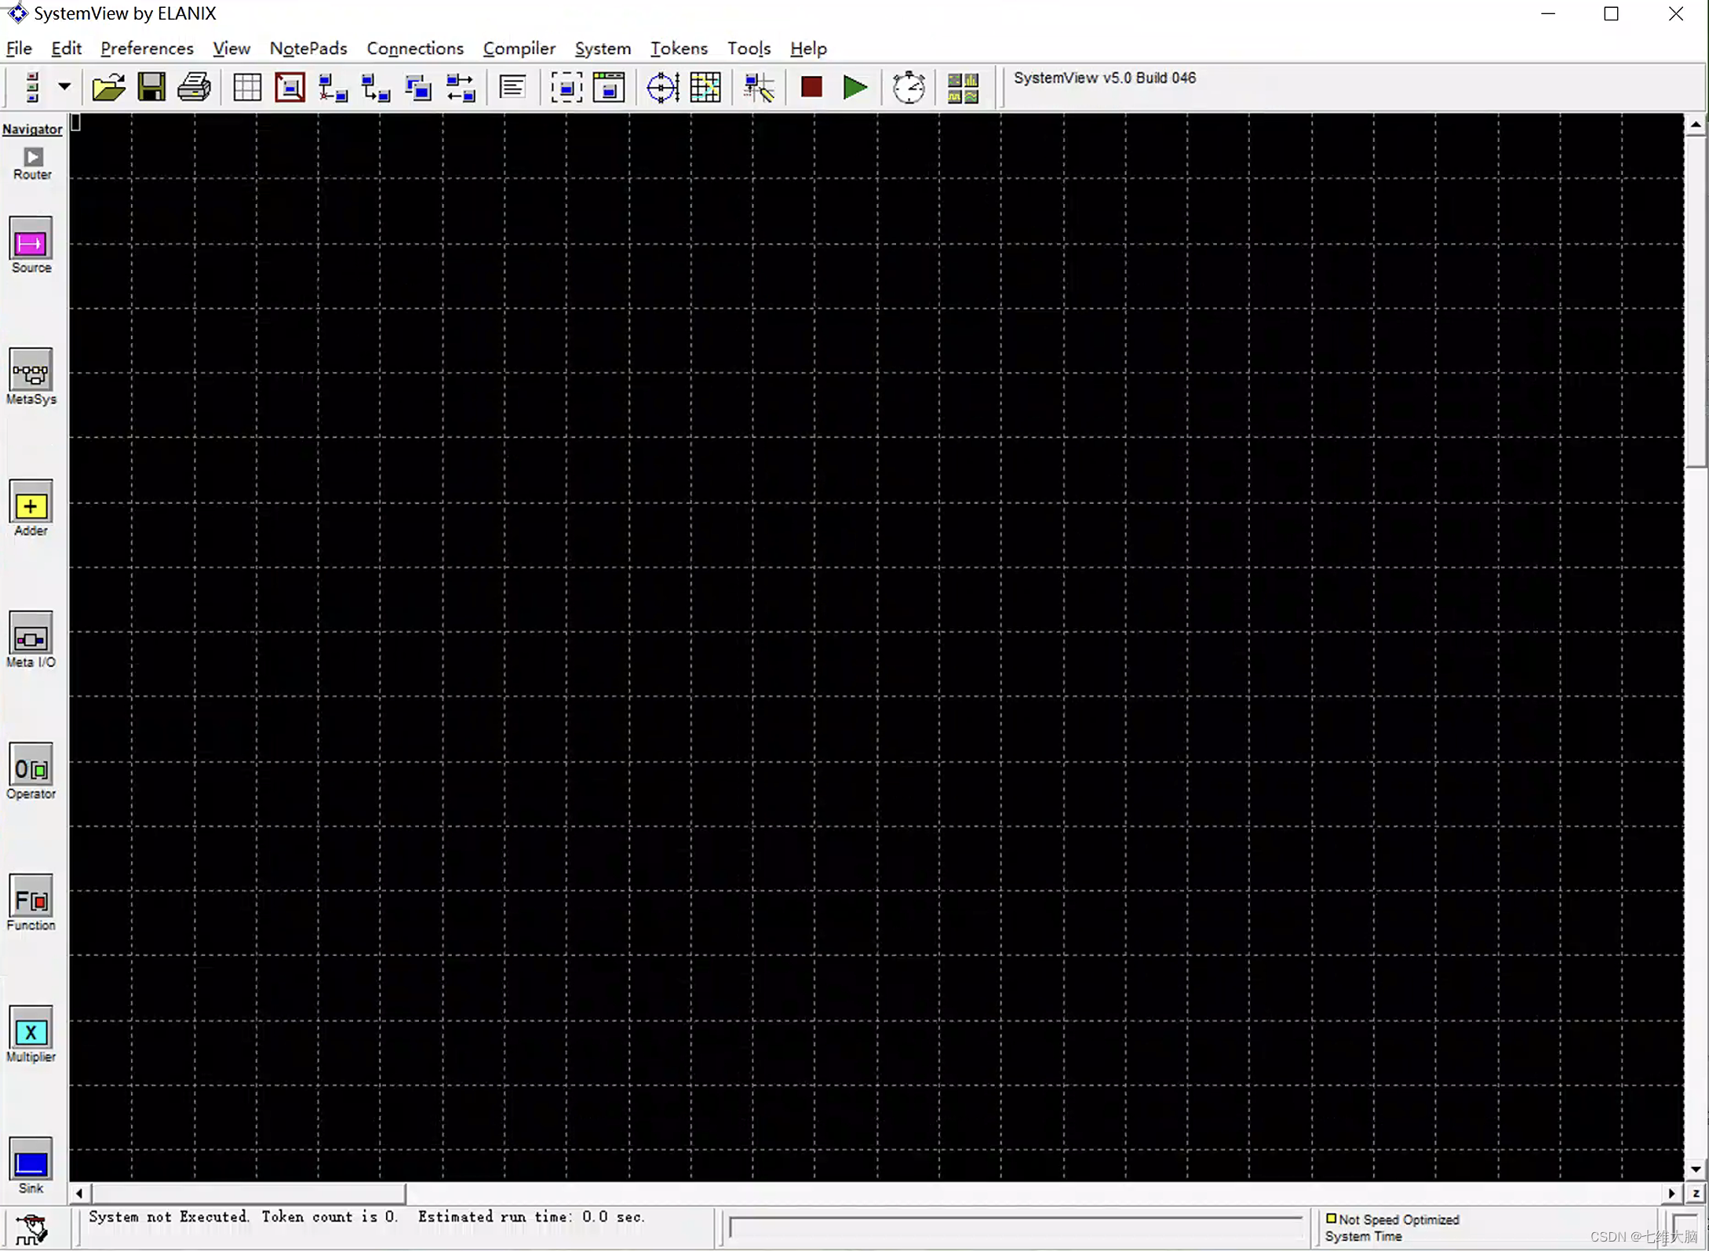Open the Preferences menu

tap(148, 48)
